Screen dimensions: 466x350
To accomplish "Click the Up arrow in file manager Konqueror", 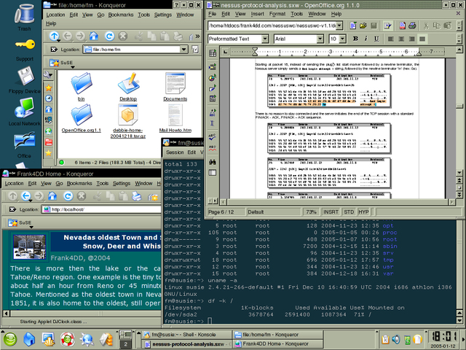I will tap(54, 36).
